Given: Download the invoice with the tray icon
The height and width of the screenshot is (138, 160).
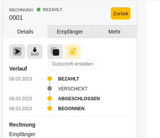Looking at the screenshot, I should pos(35,51).
